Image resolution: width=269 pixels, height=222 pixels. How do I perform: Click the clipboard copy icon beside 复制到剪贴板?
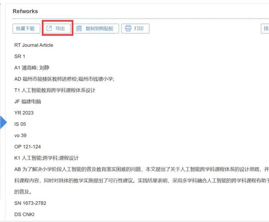point(79,28)
